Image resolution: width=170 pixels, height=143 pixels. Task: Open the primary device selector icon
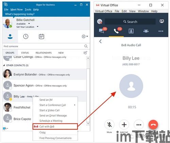click(x=5, y=128)
